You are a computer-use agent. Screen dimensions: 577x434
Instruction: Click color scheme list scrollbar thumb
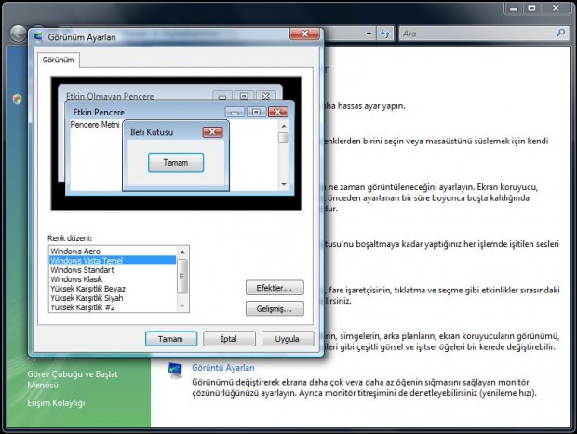[182, 276]
